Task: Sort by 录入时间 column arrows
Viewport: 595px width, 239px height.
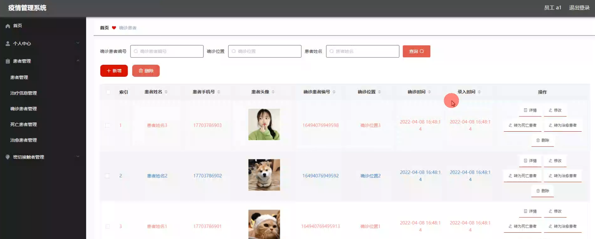Action: (479, 92)
